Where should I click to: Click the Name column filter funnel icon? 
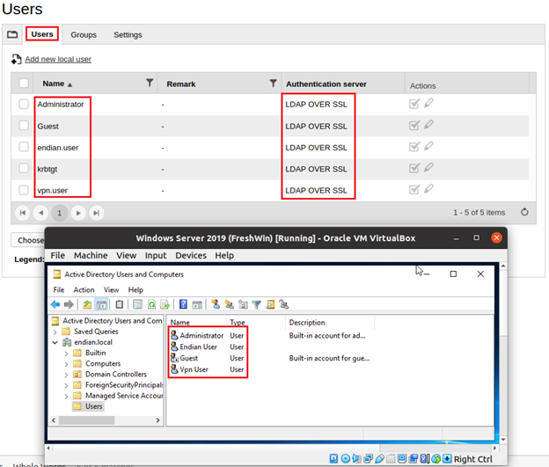point(150,83)
